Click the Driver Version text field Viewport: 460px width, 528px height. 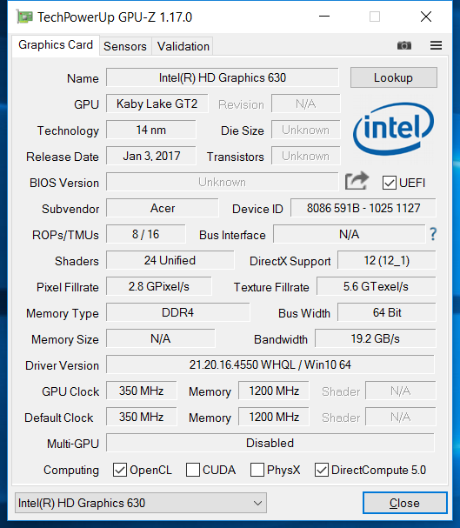pyautogui.click(x=270, y=364)
